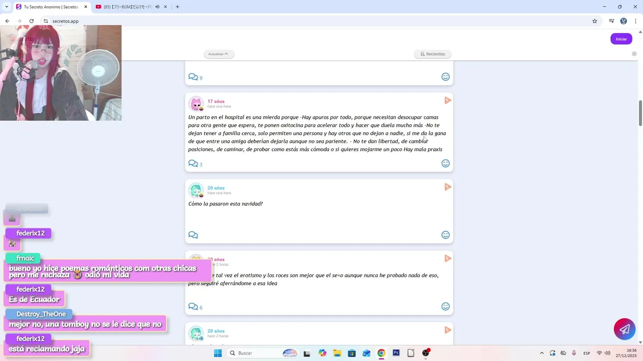Click the webcam overlay thumbnail
Image resolution: width=643 pixels, height=361 pixels.
61,73
